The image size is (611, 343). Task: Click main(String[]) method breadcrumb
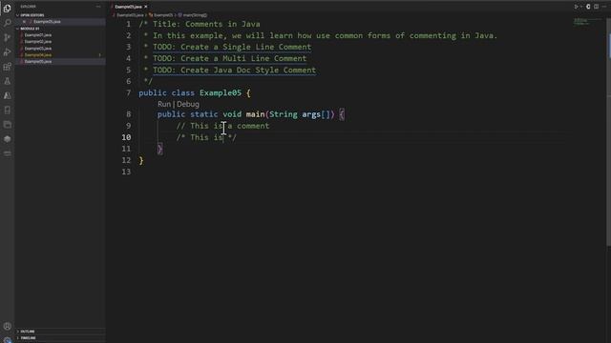pos(195,15)
